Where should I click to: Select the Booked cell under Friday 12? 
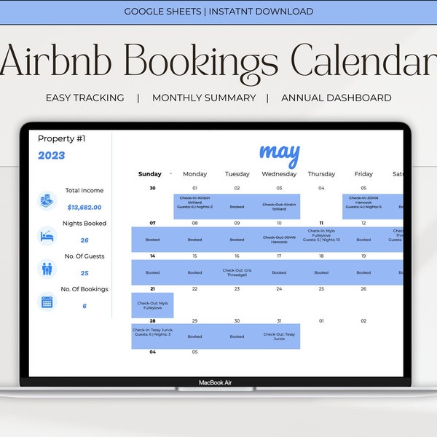coord(363,240)
